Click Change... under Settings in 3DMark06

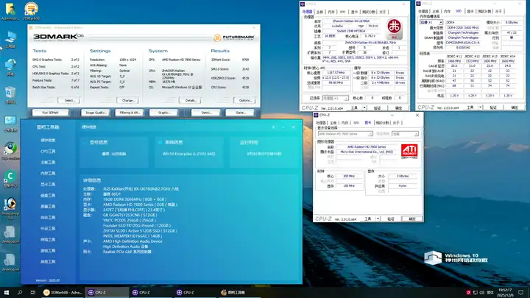[x=128, y=100]
